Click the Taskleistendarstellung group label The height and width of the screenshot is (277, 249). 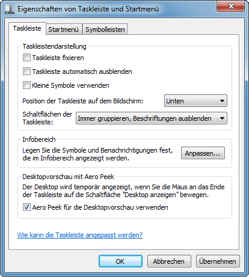tap(54, 46)
